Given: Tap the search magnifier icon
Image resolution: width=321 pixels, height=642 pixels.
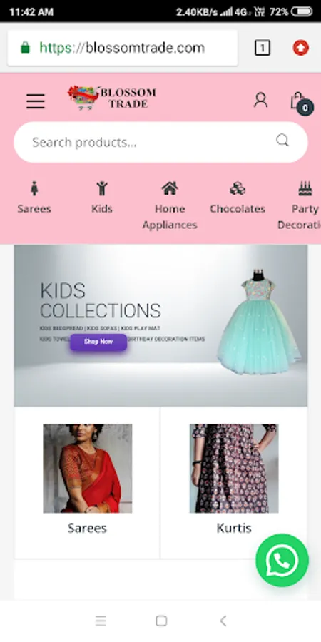Looking at the screenshot, I should coord(282,141).
